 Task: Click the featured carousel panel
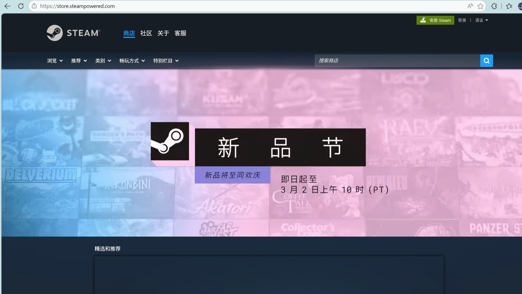coord(269,275)
